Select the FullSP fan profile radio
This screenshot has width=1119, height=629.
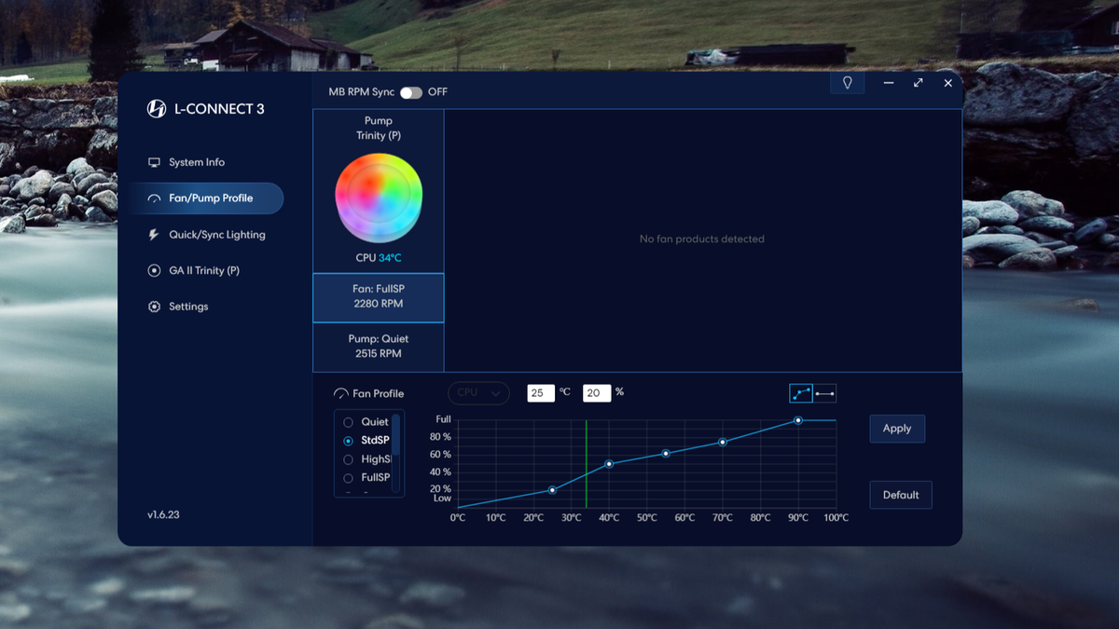(349, 477)
